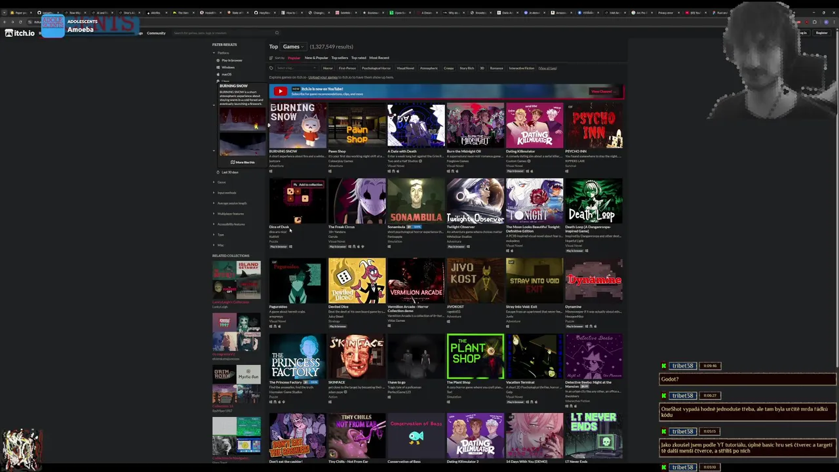This screenshot has height=472, width=839.
Task: Open The Plant Shop thumbnail
Action: pyautogui.click(x=475, y=357)
